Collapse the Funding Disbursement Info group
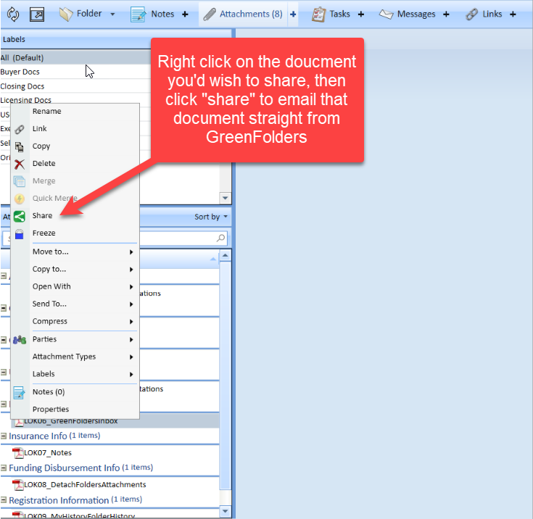This screenshot has width=533, height=519. 4,468
